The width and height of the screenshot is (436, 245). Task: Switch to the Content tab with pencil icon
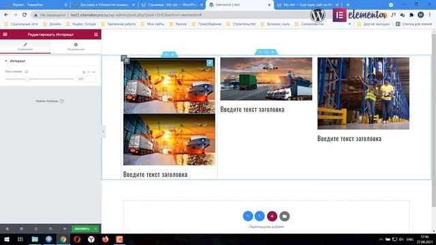tap(25, 46)
